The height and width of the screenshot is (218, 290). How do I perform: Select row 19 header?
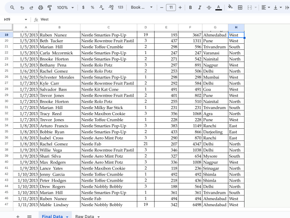click(6, 35)
